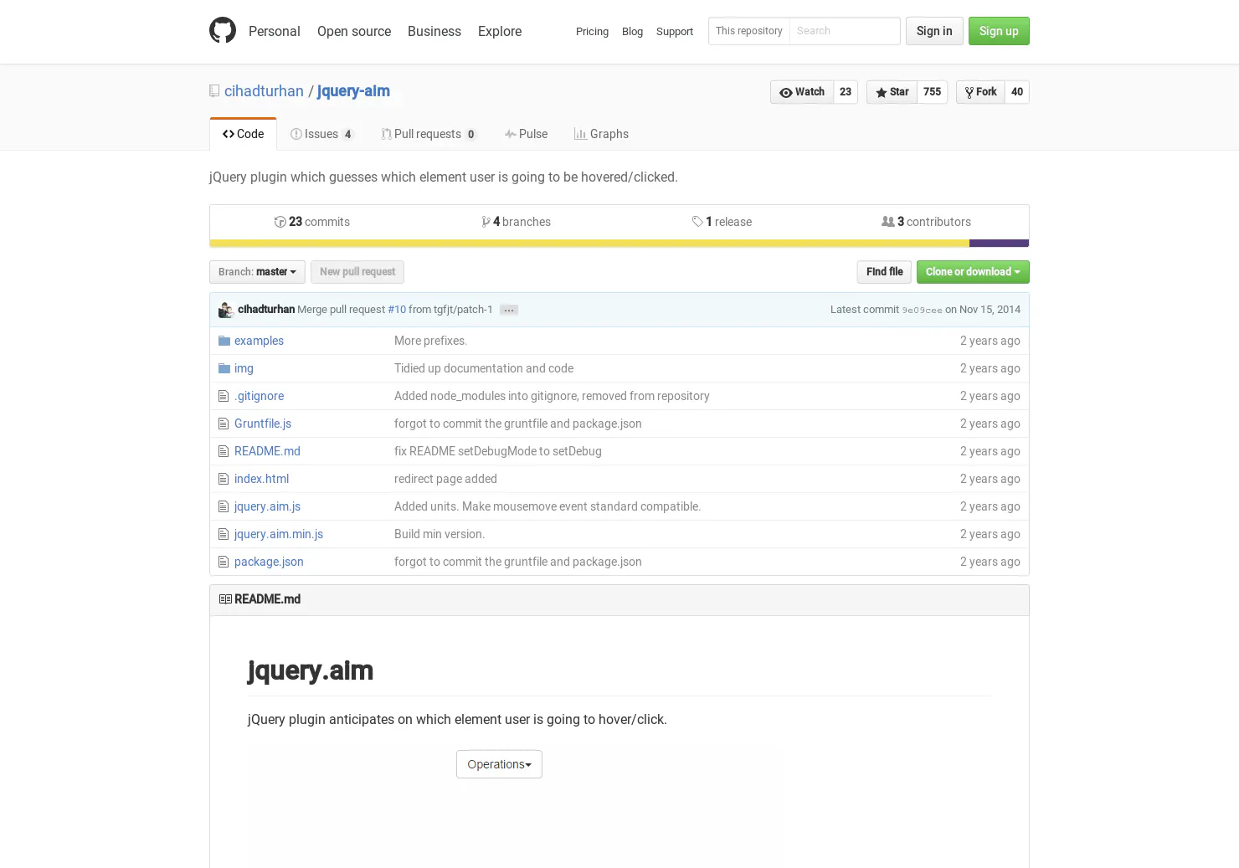Click the Sign in button
This screenshot has width=1239, height=868.
pyautogui.click(x=934, y=31)
